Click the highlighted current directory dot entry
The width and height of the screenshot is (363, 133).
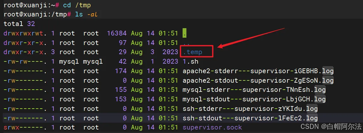(x=185, y=33)
